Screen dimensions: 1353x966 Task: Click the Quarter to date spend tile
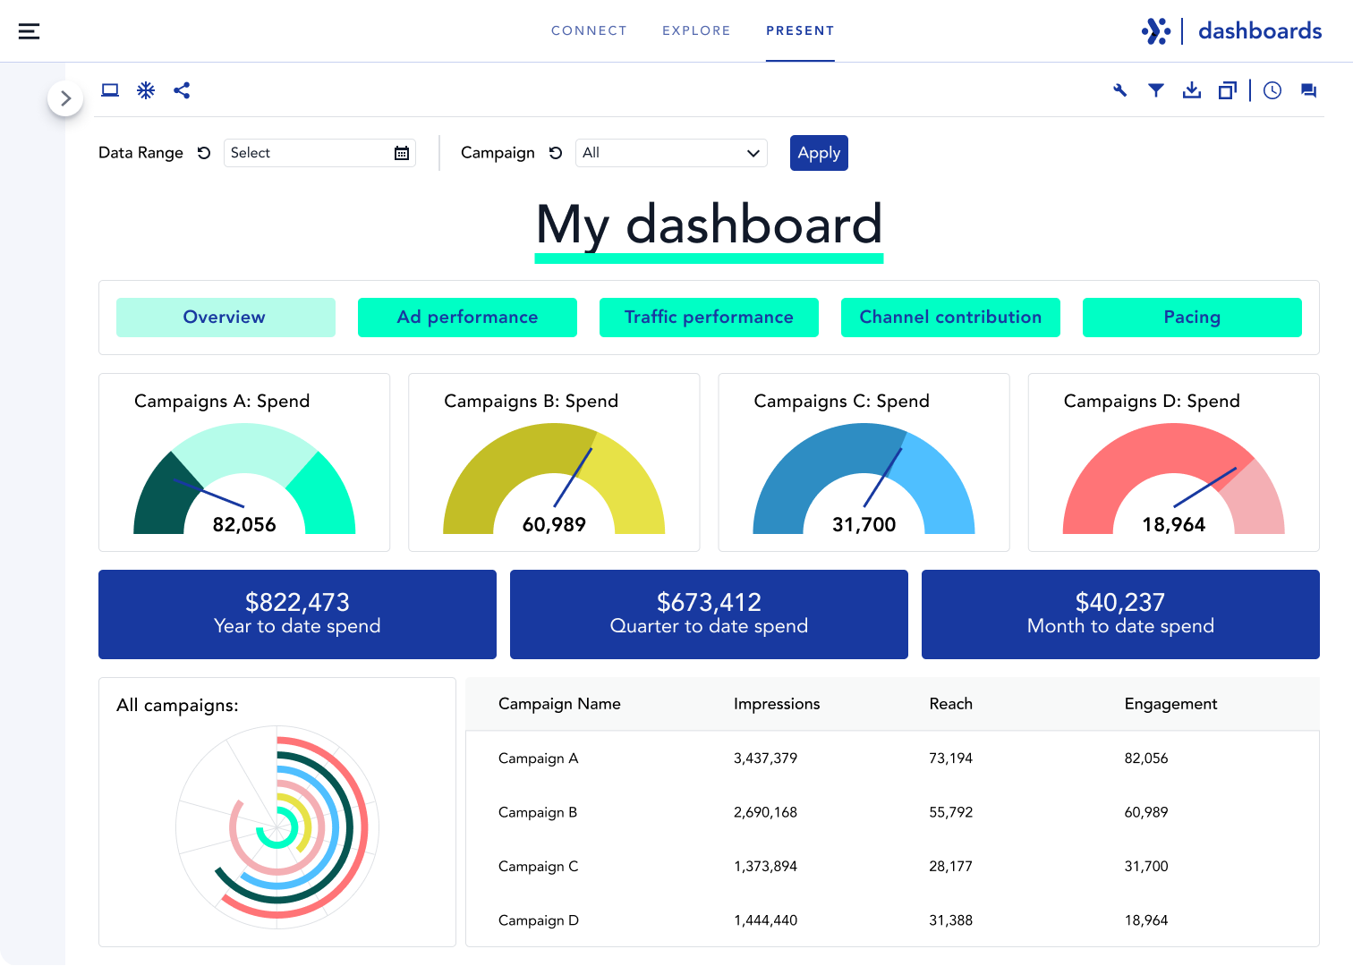point(709,614)
